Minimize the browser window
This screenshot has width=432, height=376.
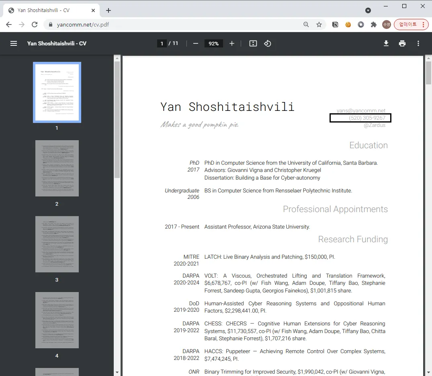pos(386,6)
